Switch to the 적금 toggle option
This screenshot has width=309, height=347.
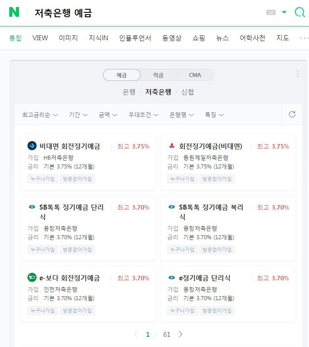158,75
